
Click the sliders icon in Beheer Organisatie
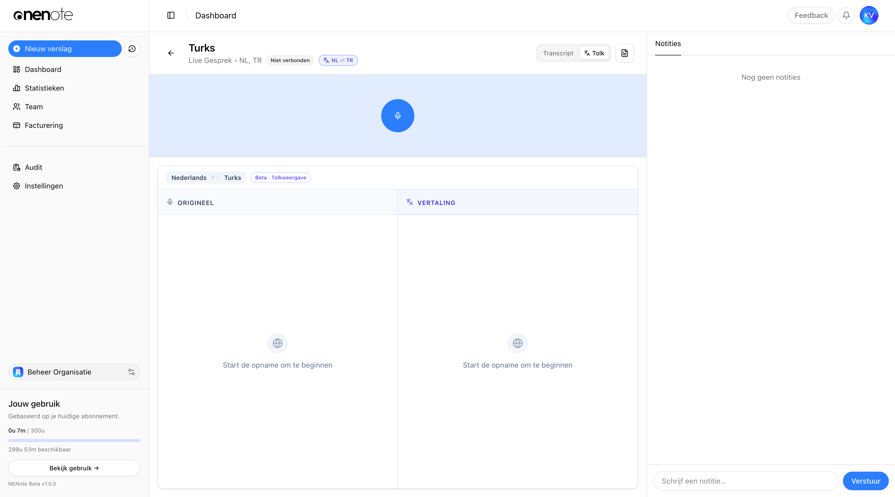point(131,372)
